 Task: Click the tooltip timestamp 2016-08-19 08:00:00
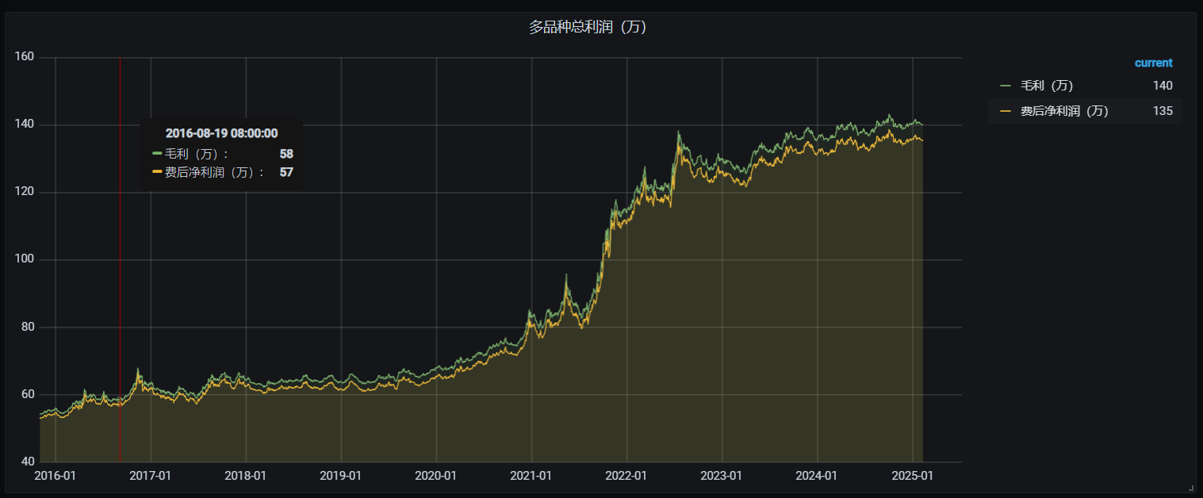pyautogui.click(x=221, y=134)
